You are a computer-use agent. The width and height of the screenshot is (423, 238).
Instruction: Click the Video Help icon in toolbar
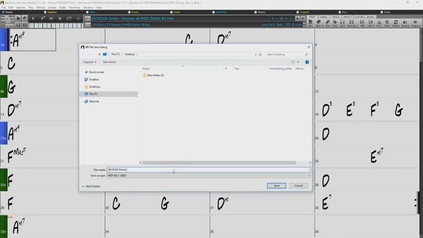[x=396, y=22]
